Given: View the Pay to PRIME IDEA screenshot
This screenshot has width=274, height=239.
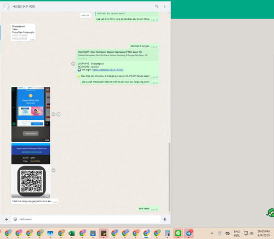Looking at the screenshot, I should click(31, 114).
